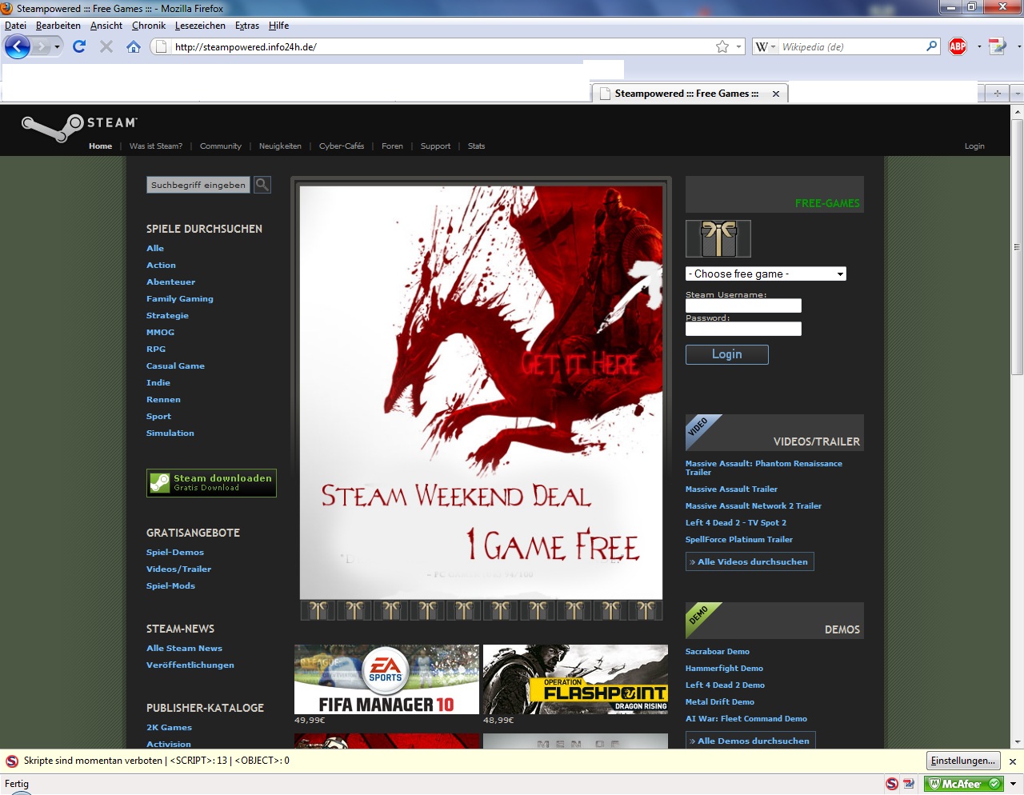Reload the page with the refresh icon
This screenshot has height=795, width=1024.
[78, 46]
